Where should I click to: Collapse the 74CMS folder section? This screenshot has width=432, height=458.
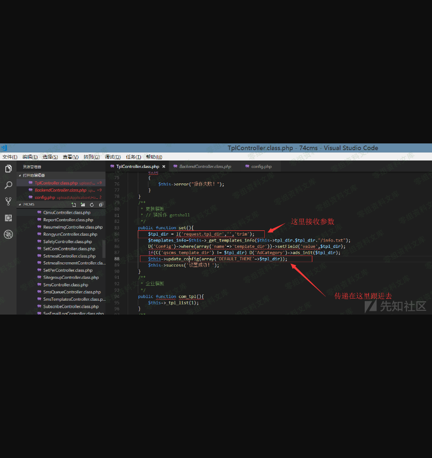(20, 205)
